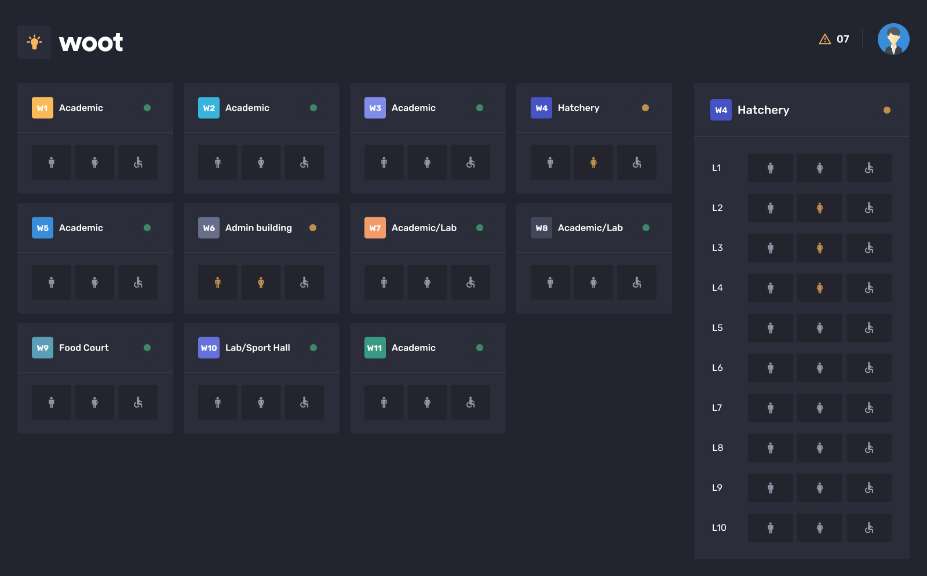
Task: Select the orange male restroom icon in W6
Action: pos(218,282)
